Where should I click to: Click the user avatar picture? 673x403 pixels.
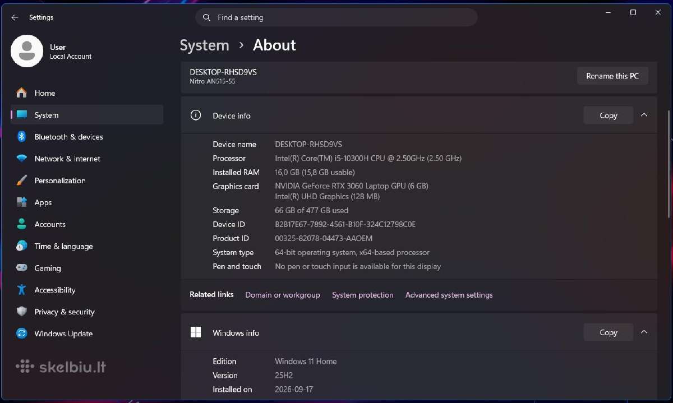27,51
